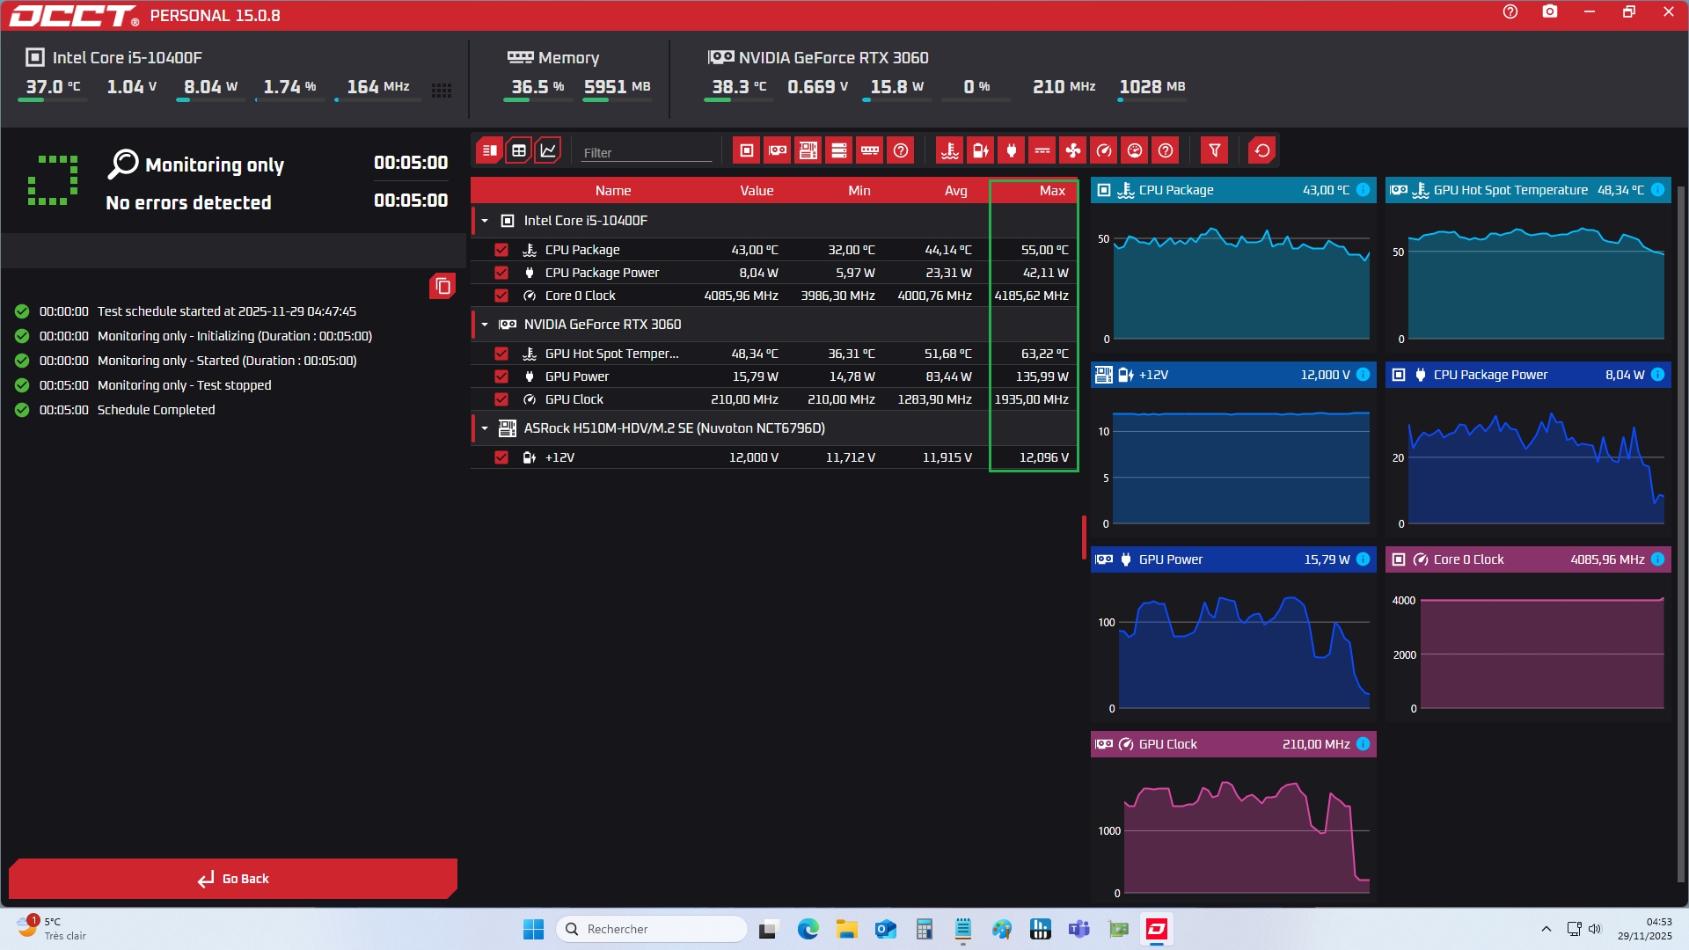Image resolution: width=1689 pixels, height=950 pixels.
Task: Filter sensors by GPU device icon
Action: 778,150
